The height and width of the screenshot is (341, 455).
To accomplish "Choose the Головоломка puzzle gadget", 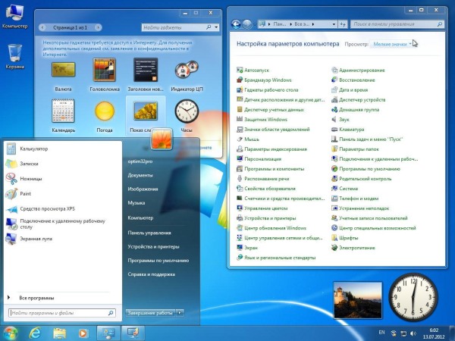I will pyautogui.click(x=104, y=71).
